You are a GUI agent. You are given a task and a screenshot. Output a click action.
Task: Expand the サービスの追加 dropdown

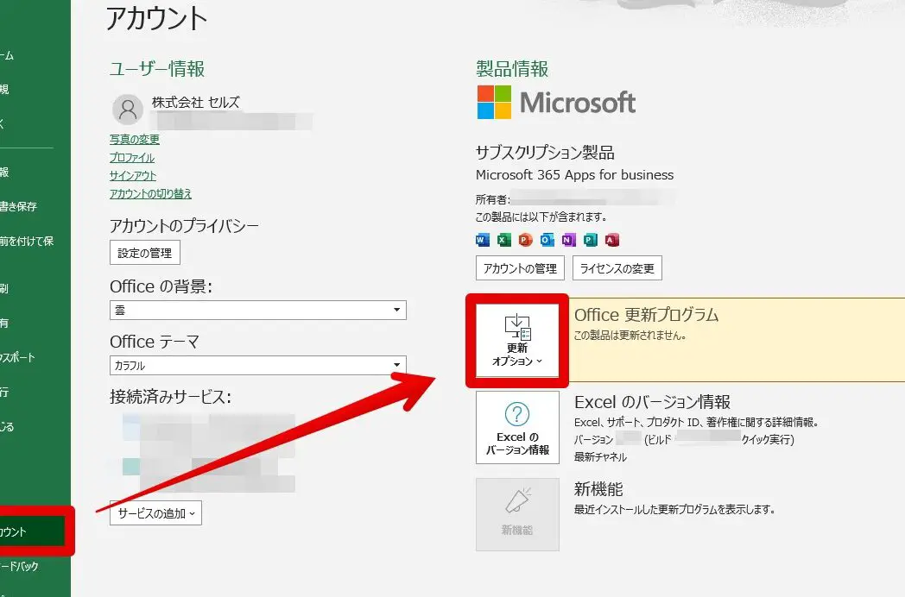[155, 513]
